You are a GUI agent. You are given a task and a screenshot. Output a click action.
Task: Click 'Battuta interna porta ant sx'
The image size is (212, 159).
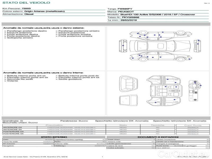pos(26,76)
